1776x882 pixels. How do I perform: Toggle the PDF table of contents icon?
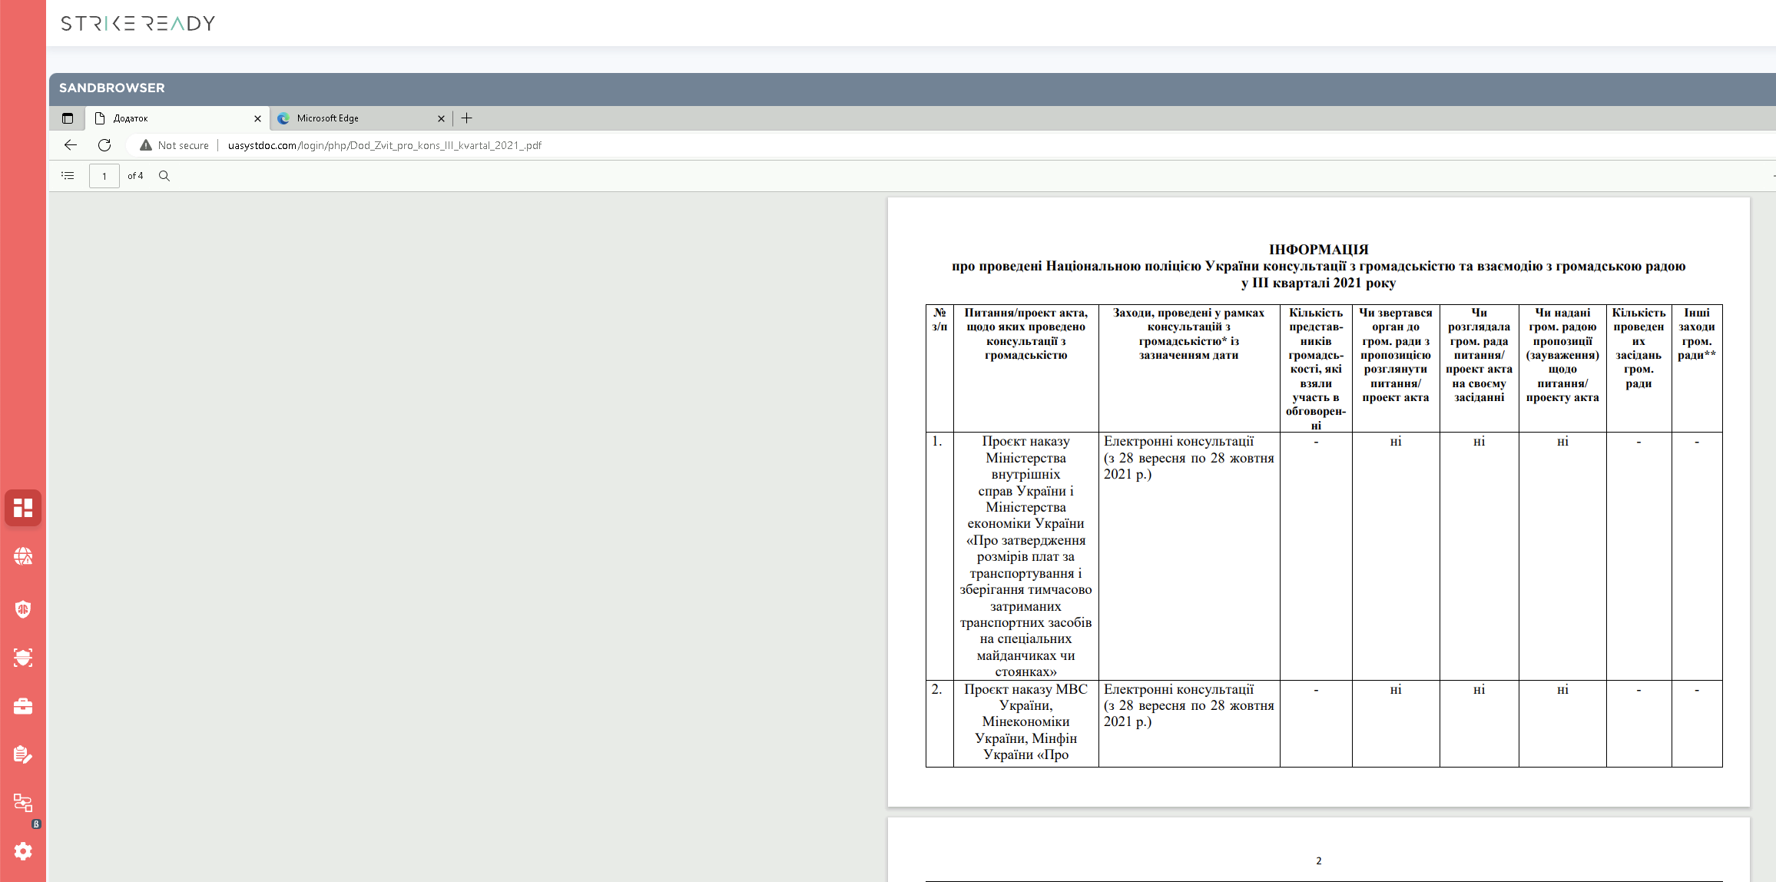coord(68,176)
